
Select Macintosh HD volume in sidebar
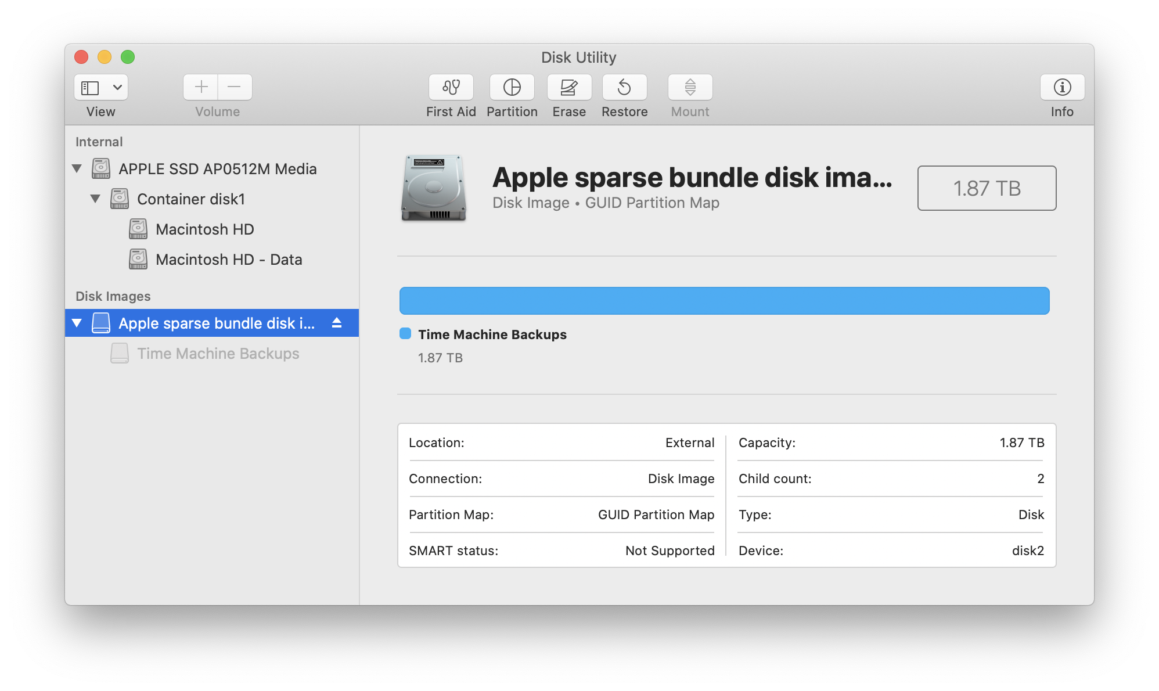(x=204, y=229)
